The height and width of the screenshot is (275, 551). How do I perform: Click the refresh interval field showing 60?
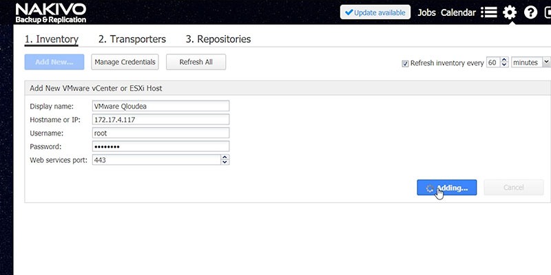tap(492, 63)
